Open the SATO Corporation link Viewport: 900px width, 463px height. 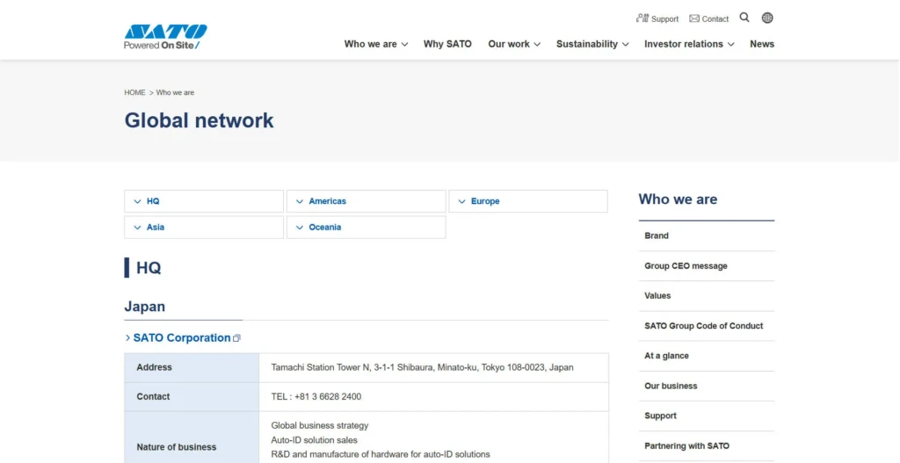[181, 338]
